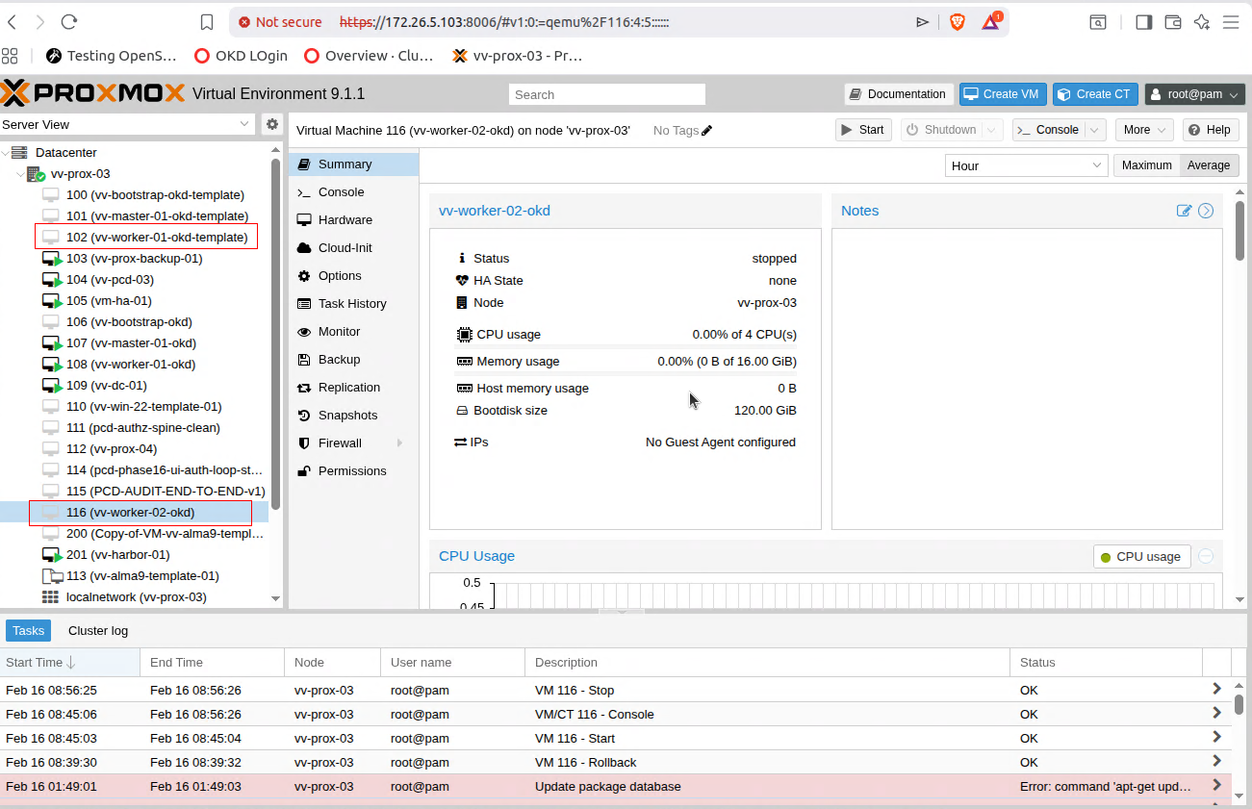Click the browser reload icon

69,22
